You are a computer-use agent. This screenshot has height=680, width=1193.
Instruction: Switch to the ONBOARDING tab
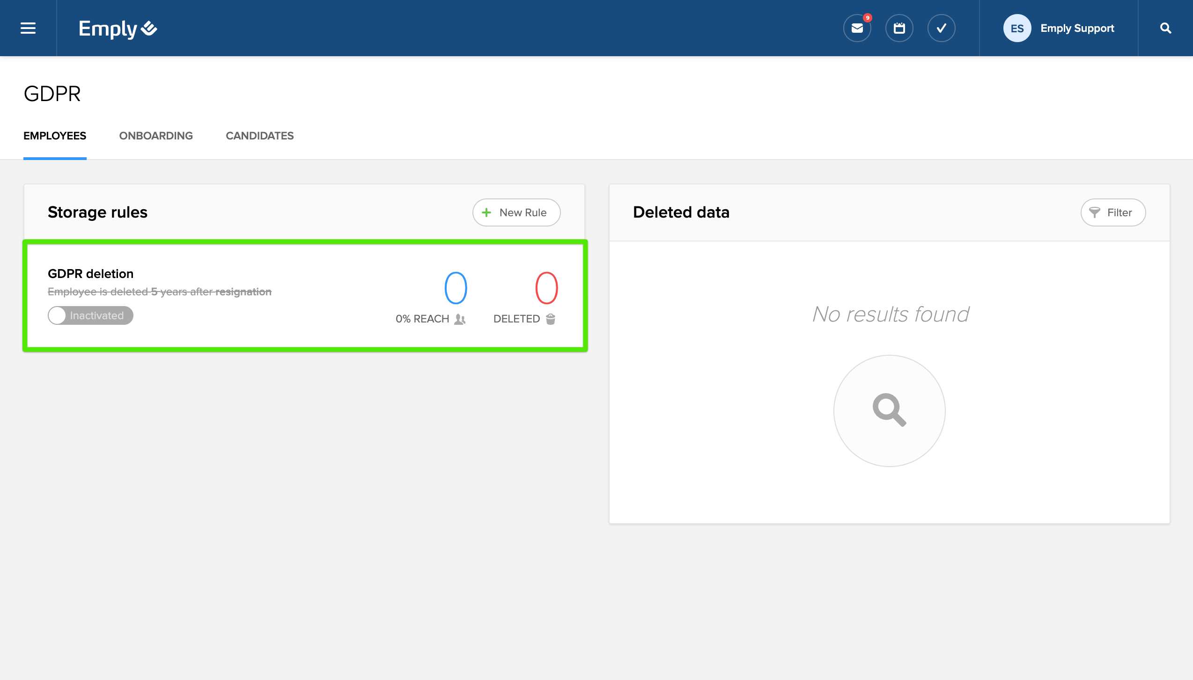coord(156,136)
